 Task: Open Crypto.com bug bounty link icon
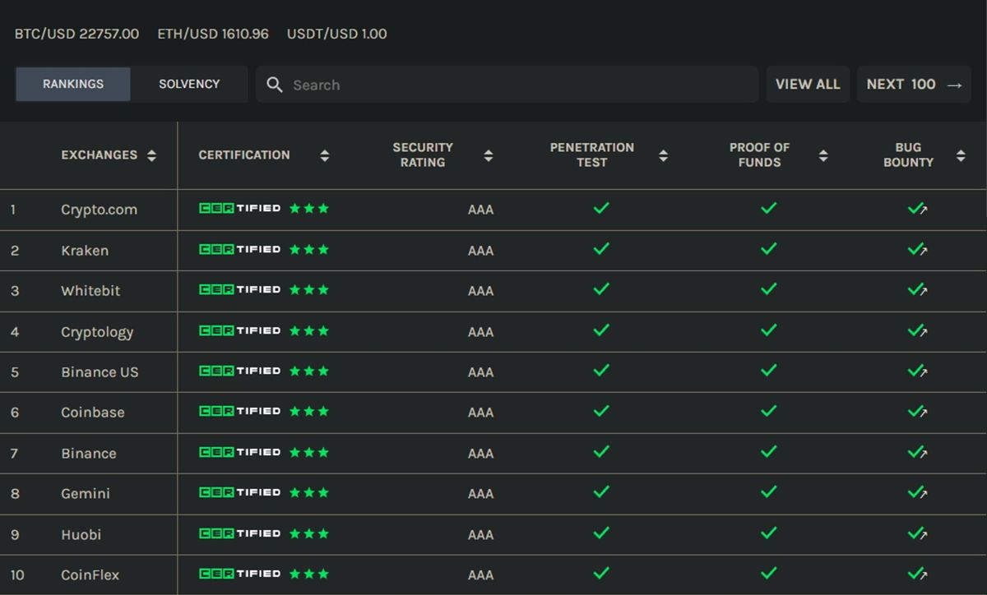click(x=917, y=210)
